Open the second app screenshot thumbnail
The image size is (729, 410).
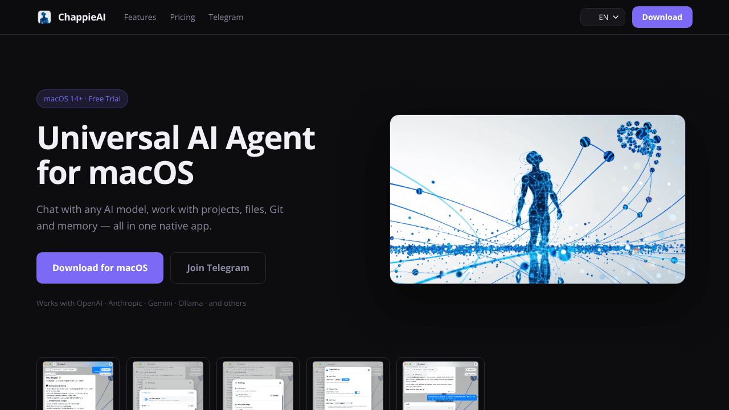click(168, 384)
